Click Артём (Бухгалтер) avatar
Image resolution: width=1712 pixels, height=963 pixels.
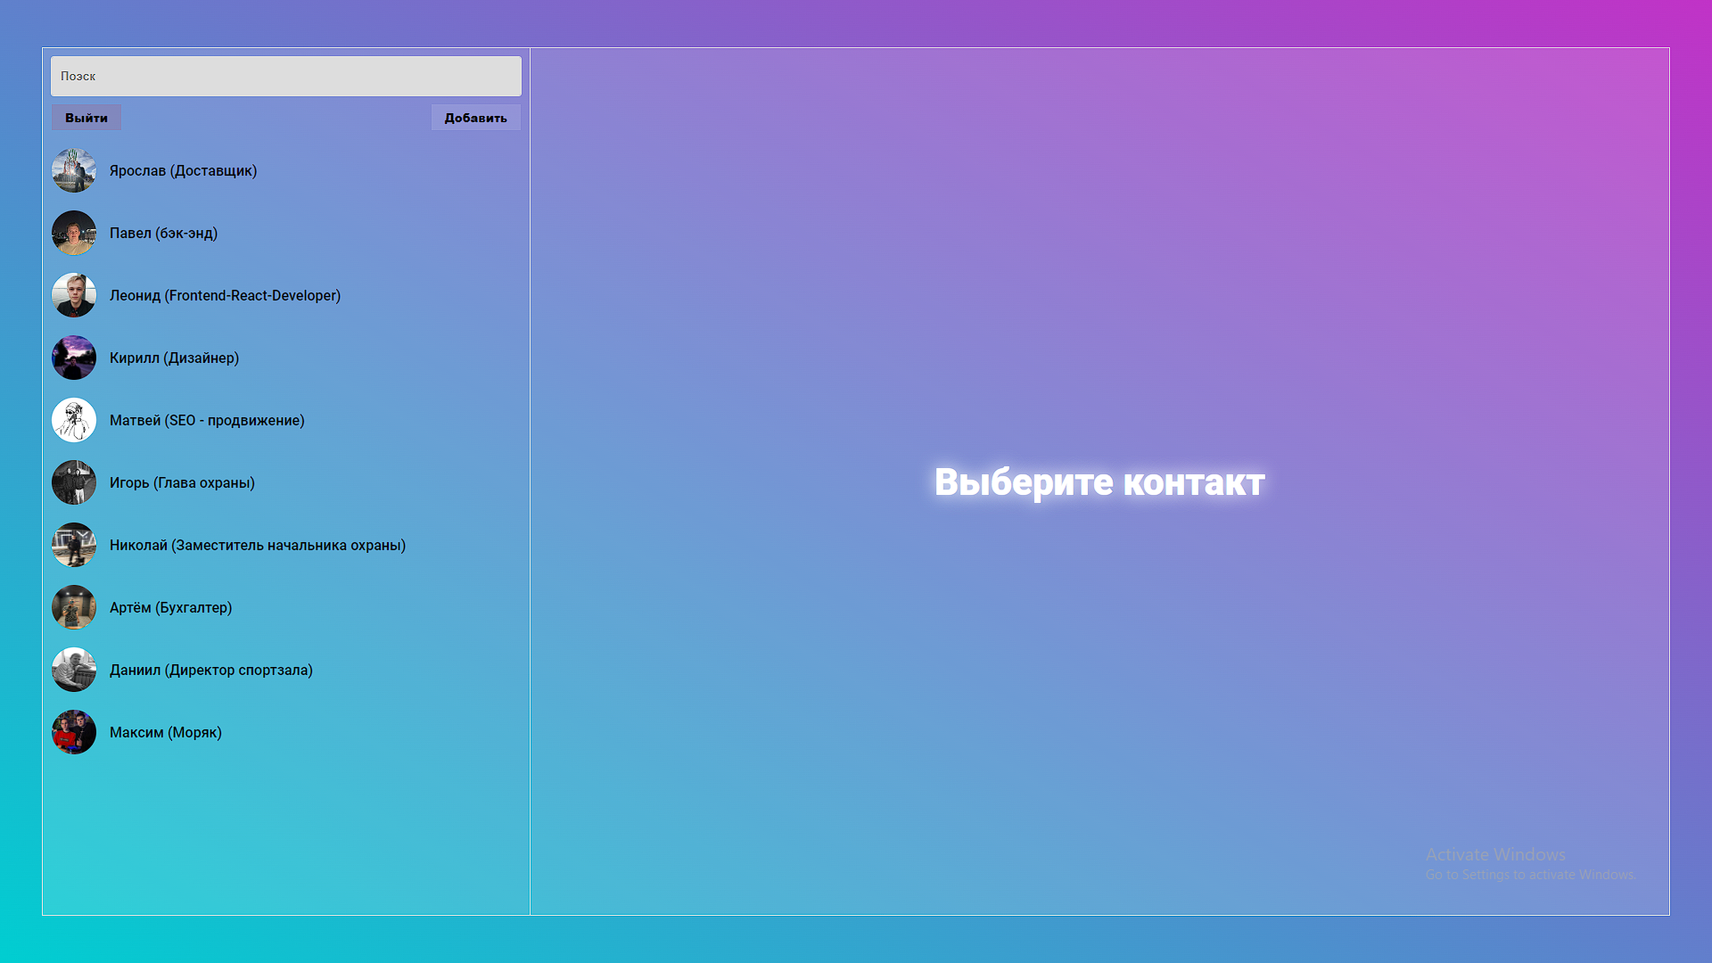(74, 607)
